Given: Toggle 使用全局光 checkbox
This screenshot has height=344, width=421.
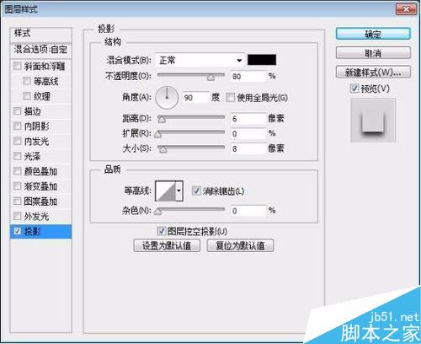Looking at the screenshot, I should 230,98.
